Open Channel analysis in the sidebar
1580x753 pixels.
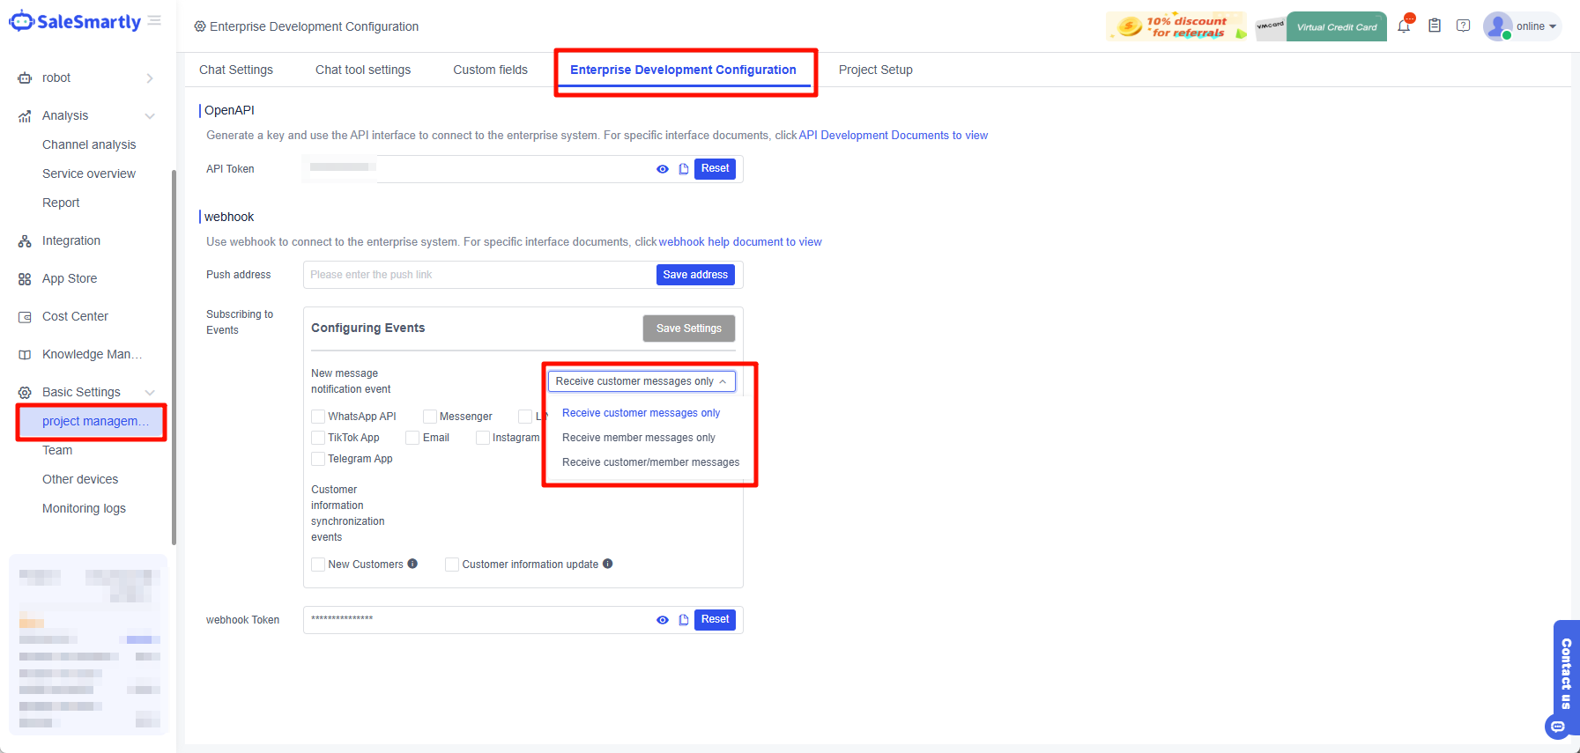click(x=89, y=144)
